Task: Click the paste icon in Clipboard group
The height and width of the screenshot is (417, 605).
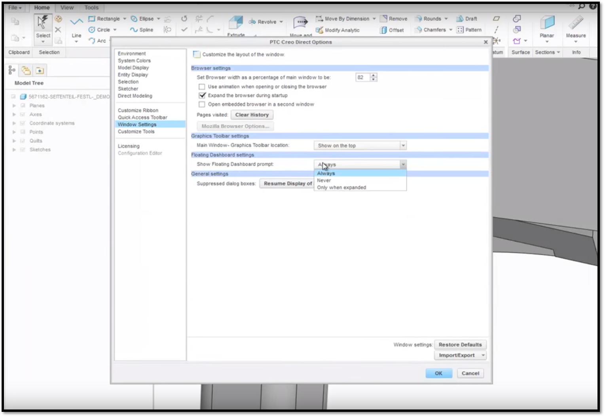Action: 15,38
